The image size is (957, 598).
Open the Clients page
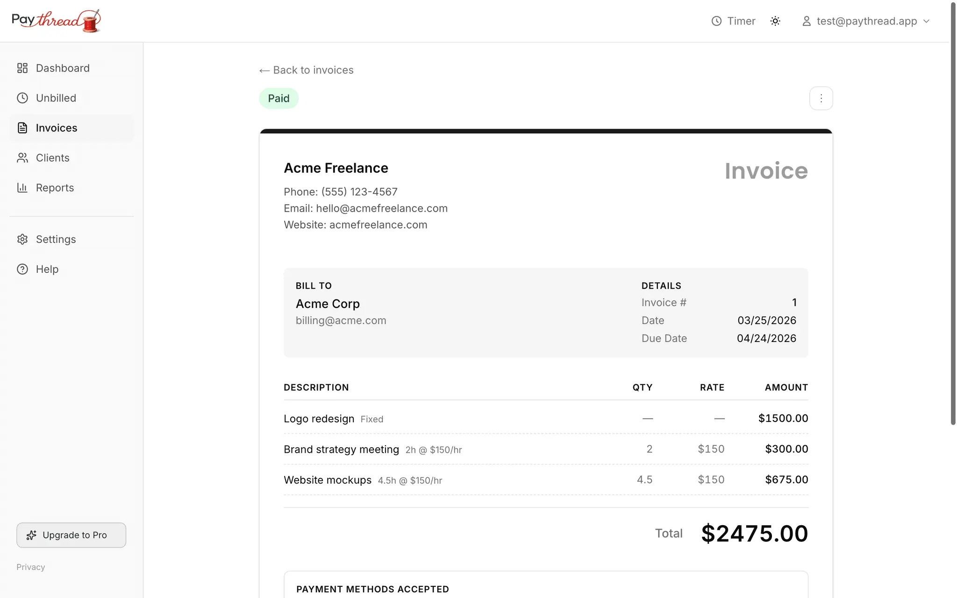pos(71,158)
